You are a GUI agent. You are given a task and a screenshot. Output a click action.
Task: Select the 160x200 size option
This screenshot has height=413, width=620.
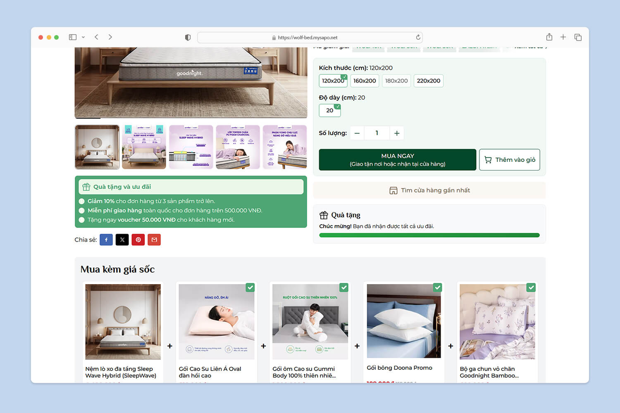tap(365, 81)
